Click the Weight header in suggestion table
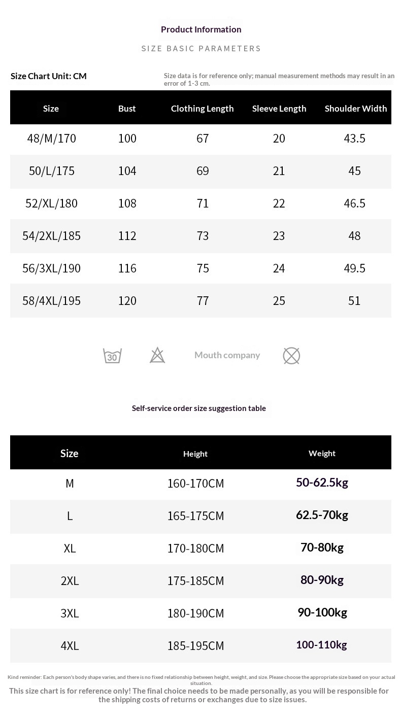Screen dimensions: 401x720 pyautogui.click(x=322, y=453)
